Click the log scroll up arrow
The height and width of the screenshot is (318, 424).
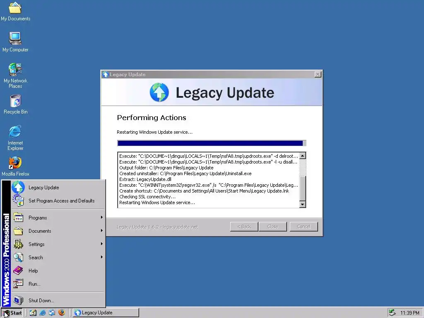[x=303, y=156]
